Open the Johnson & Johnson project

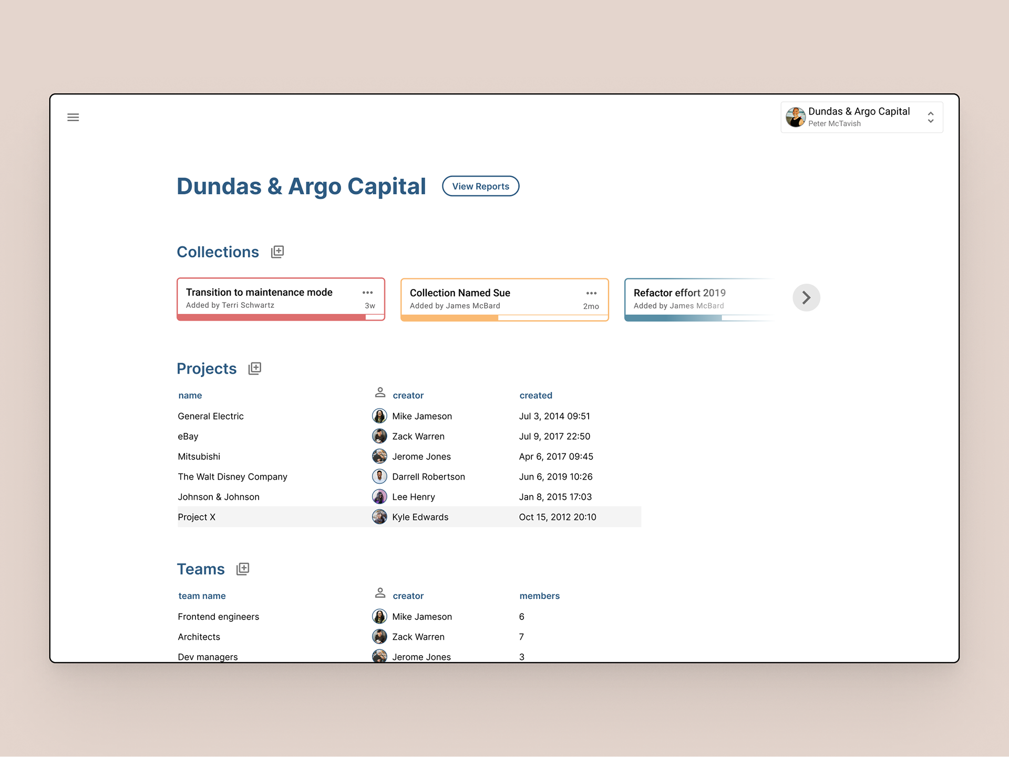coord(219,497)
